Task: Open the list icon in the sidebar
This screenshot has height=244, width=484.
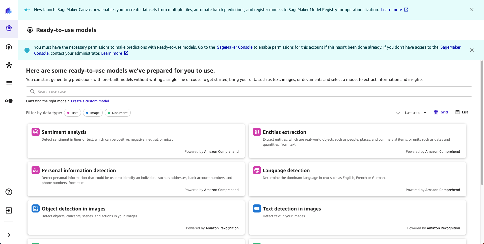Action: (9, 83)
